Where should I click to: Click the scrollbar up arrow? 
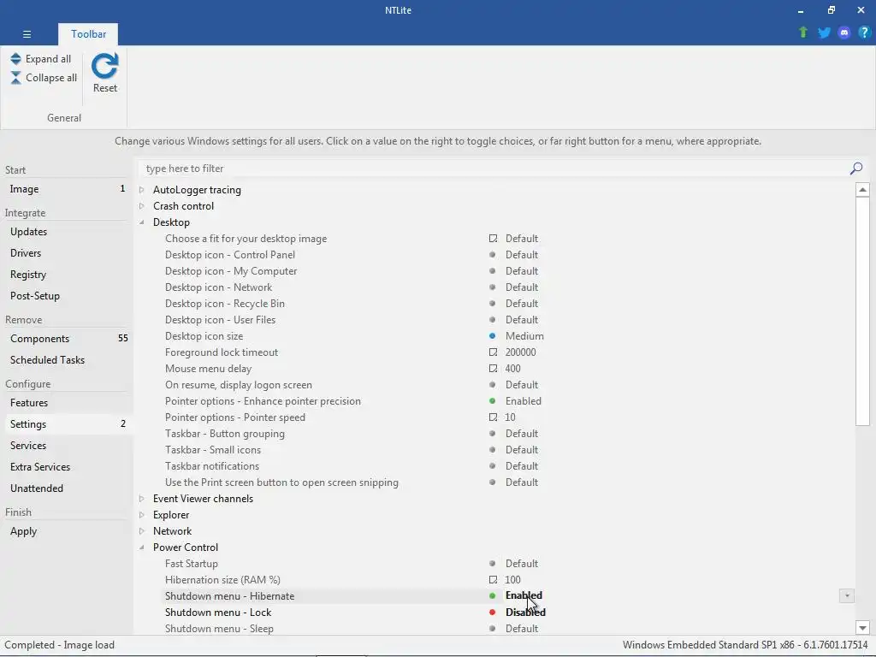tap(862, 190)
